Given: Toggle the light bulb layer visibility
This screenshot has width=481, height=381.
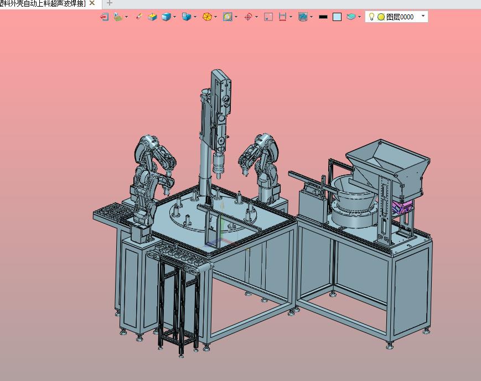Looking at the screenshot, I should click(x=371, y=17).
